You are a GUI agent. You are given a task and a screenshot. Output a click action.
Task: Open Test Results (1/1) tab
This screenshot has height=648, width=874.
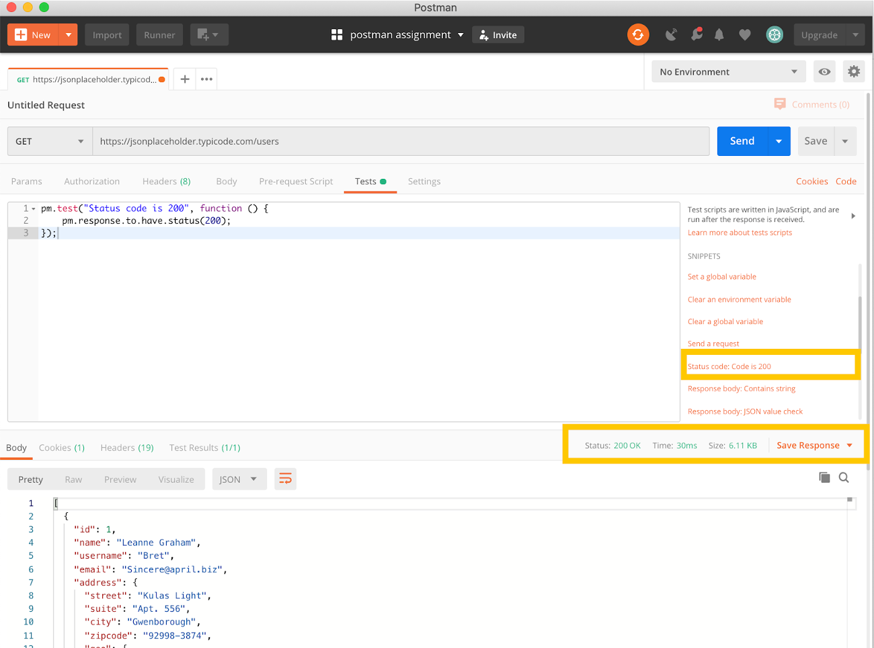[x=204, y=448]
